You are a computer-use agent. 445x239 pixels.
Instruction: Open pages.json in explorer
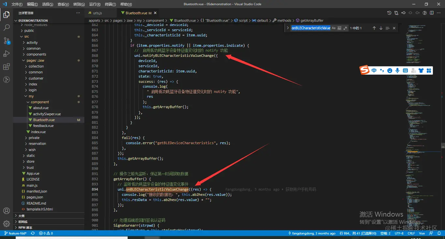coord(35,197)
